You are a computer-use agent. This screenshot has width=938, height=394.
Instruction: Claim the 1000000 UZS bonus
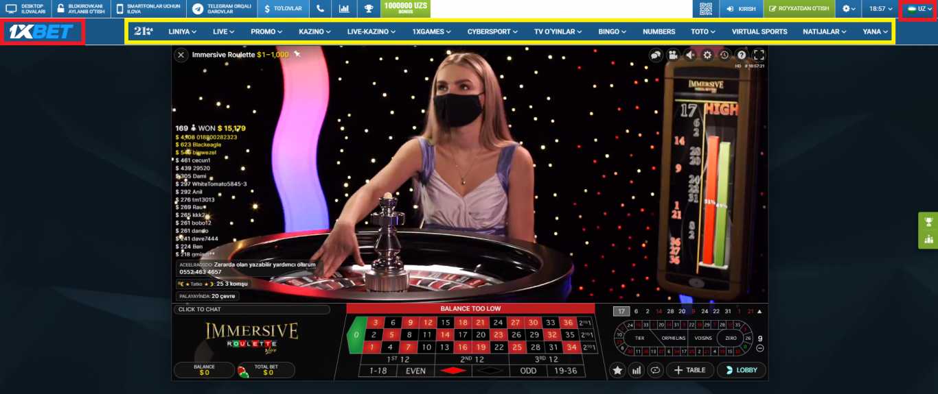tap(405, 9)
